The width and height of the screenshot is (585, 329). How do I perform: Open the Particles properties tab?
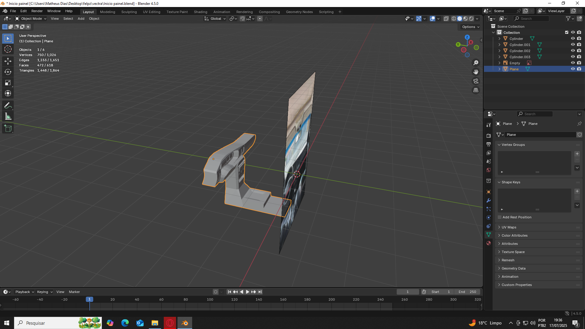(x=489, y=209)
